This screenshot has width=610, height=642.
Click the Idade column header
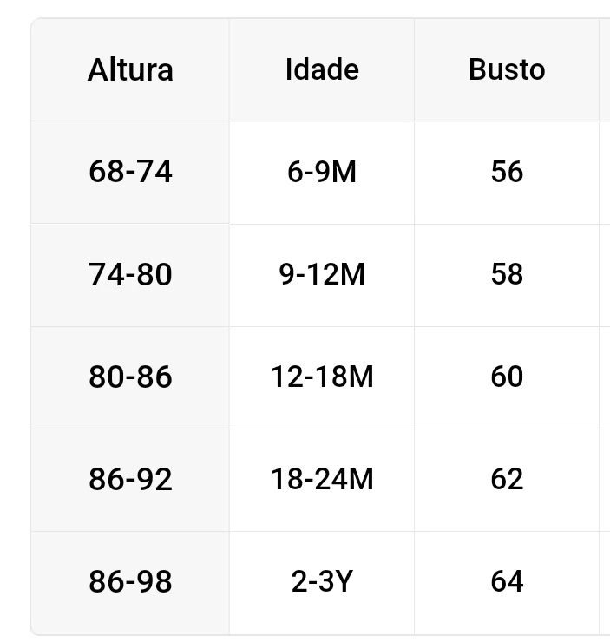point(322,69)
